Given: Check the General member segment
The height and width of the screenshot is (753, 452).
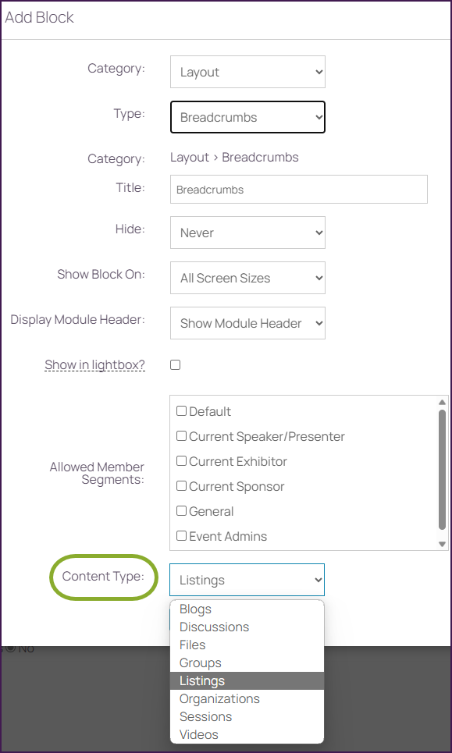Looking at the screenshot, I should 181,511.
